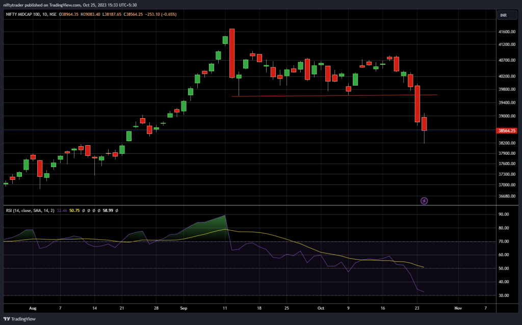Screen dimensions: 522x325
Task: Click the 41600.00 price axis label
Action: (507, 32)
